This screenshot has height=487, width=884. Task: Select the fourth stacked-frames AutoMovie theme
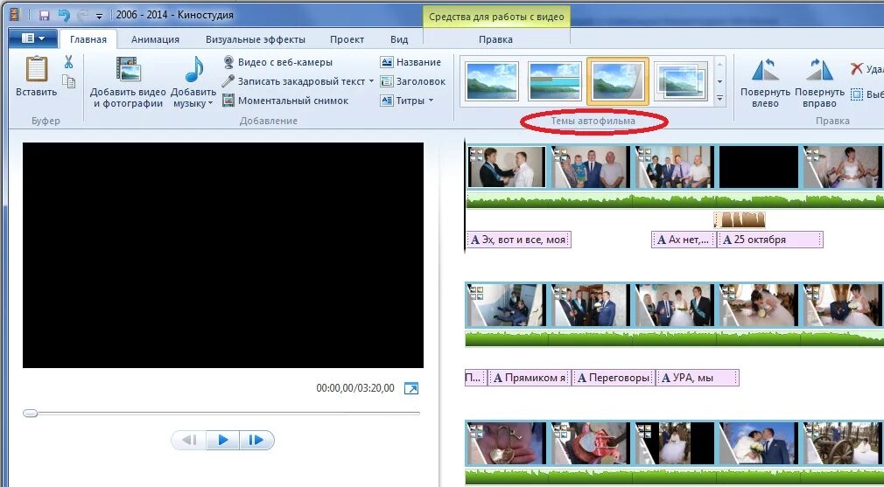[680, 81]
